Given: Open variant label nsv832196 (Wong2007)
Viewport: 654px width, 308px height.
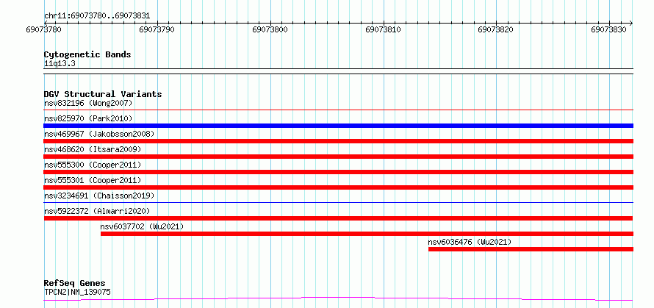Looking at the screenshot, I should point(88,103).
